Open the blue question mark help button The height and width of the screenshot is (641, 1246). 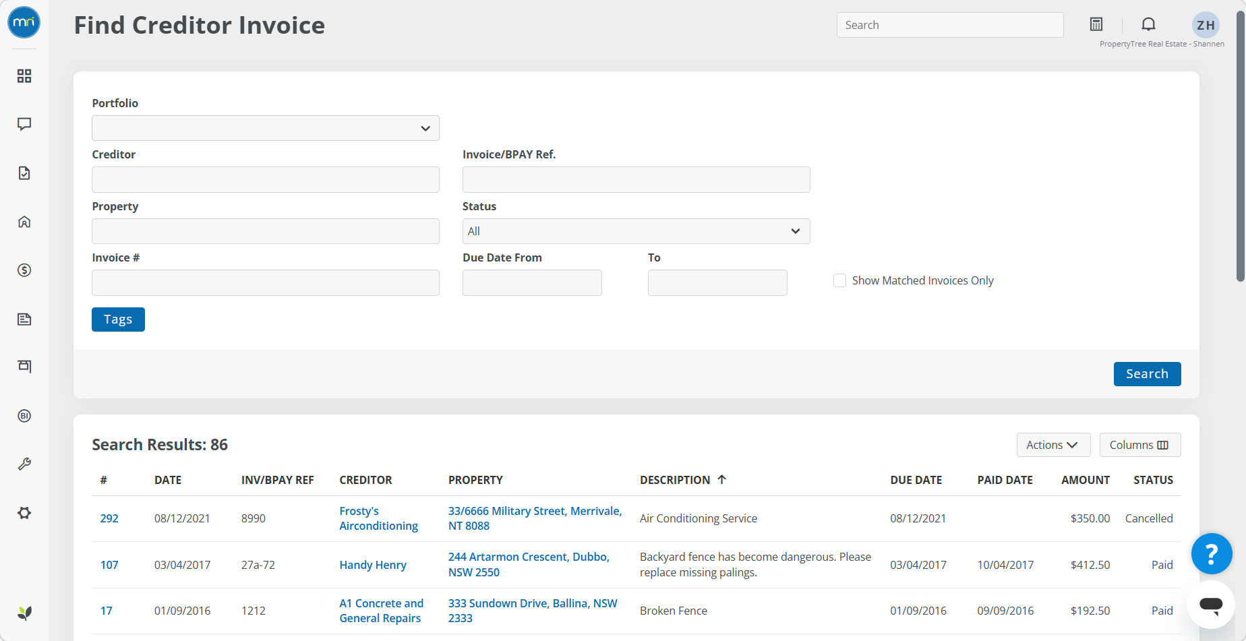[x=1212, y=554]
